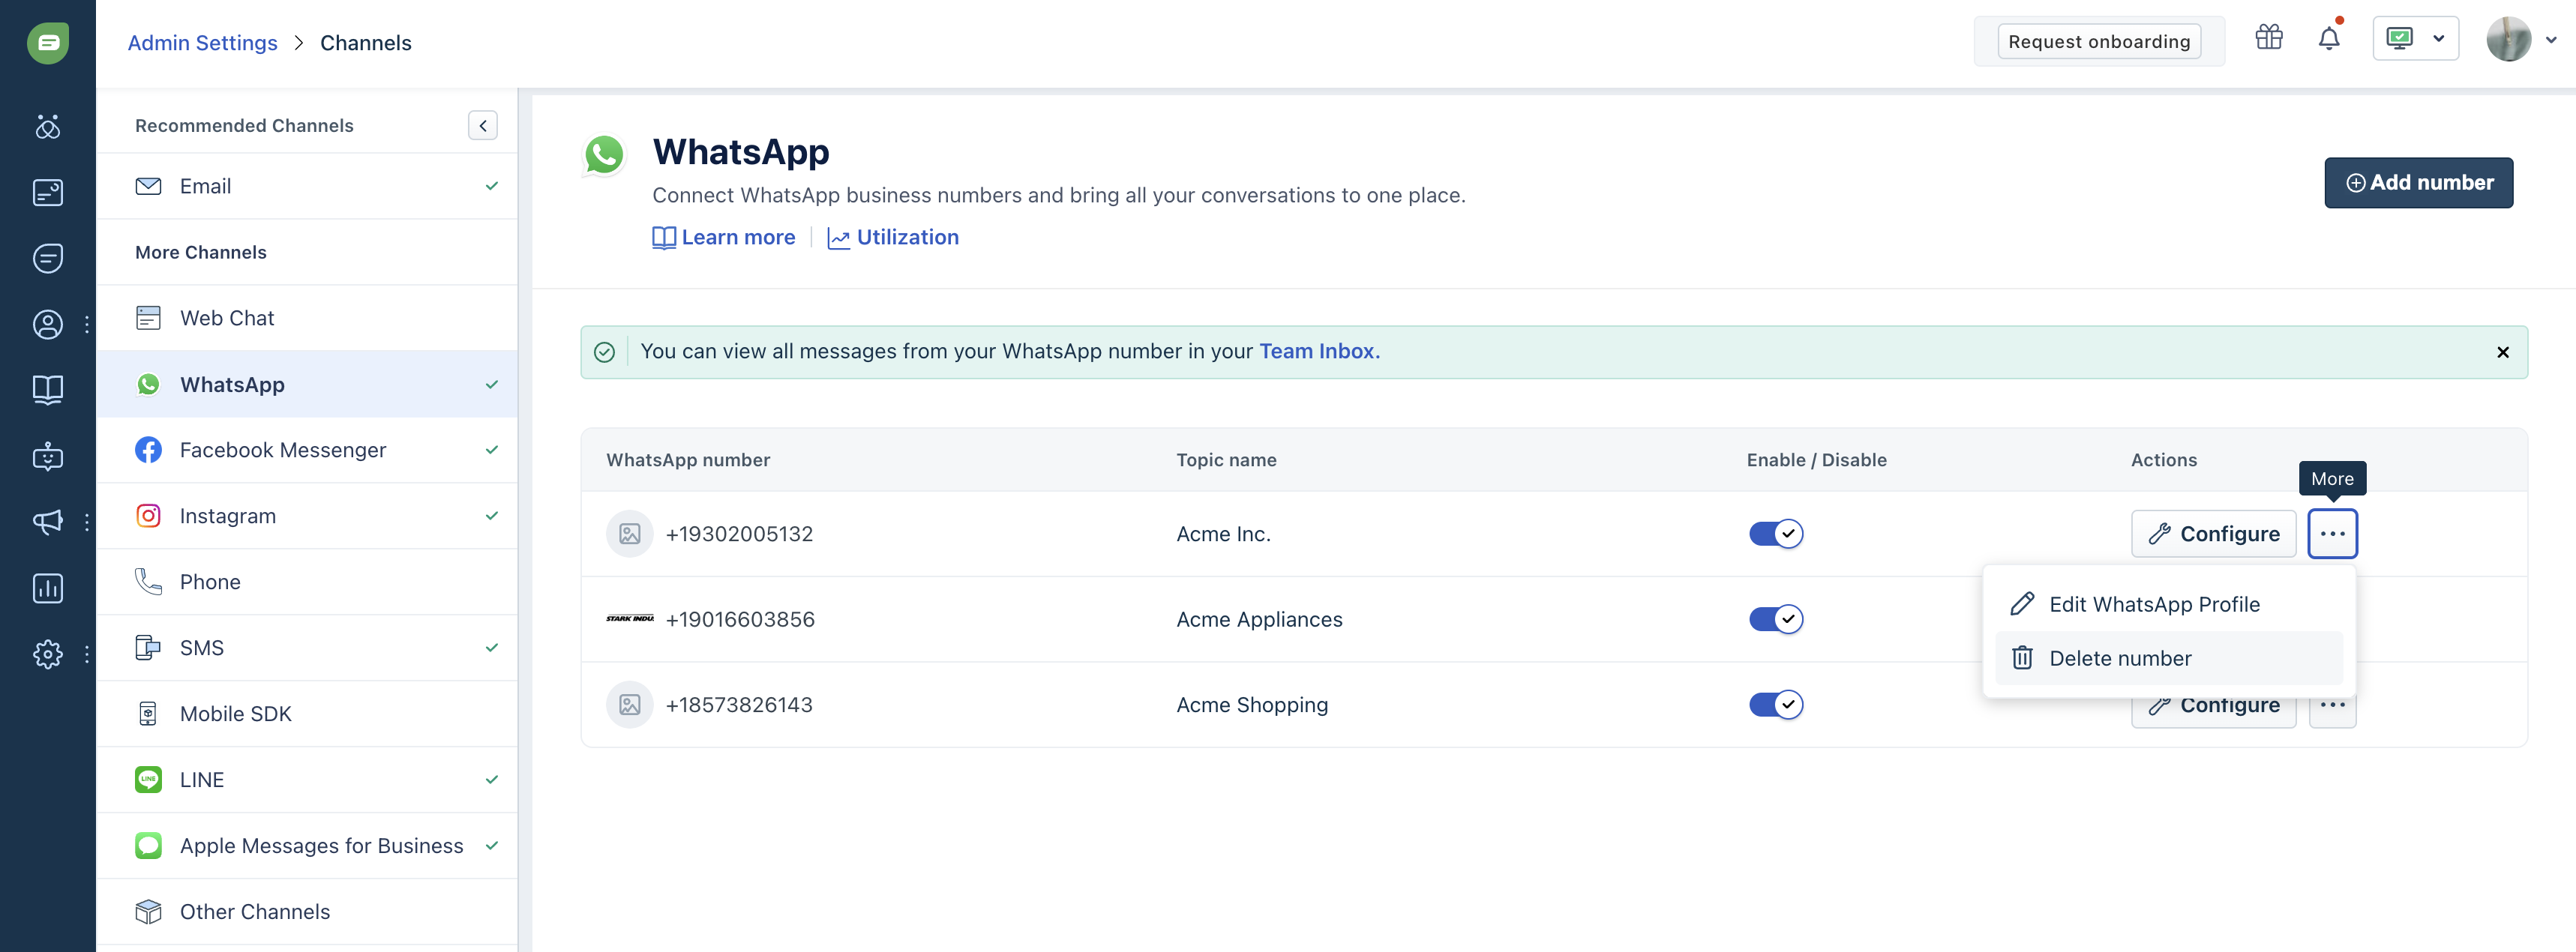This screenshot has width=2576, height=952.
Task: Open the bot icon in left sidebar
Action: (47, 456)
